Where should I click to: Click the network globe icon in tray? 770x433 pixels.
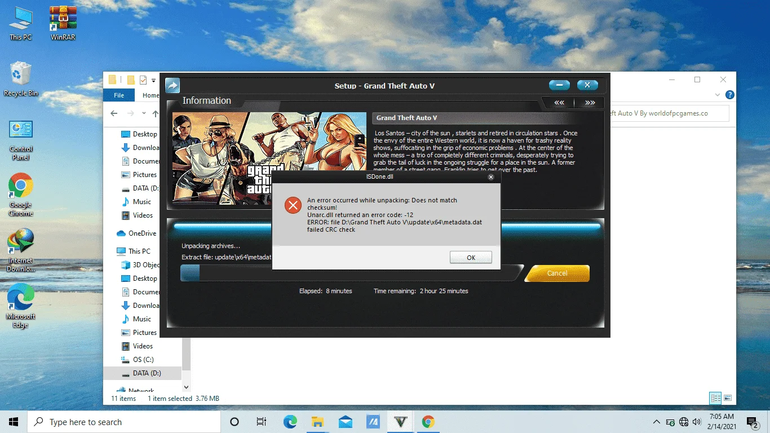coord(684,422)
